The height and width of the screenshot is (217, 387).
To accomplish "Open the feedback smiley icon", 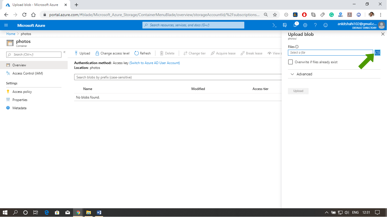I will [326, 25].
